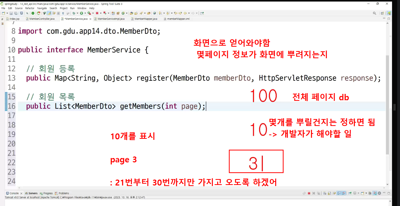400x206 pixels.
Task: Terminate server with red console Stop icon
Action: (309, 193)
